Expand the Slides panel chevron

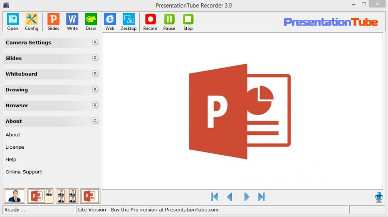click(95, 58)
